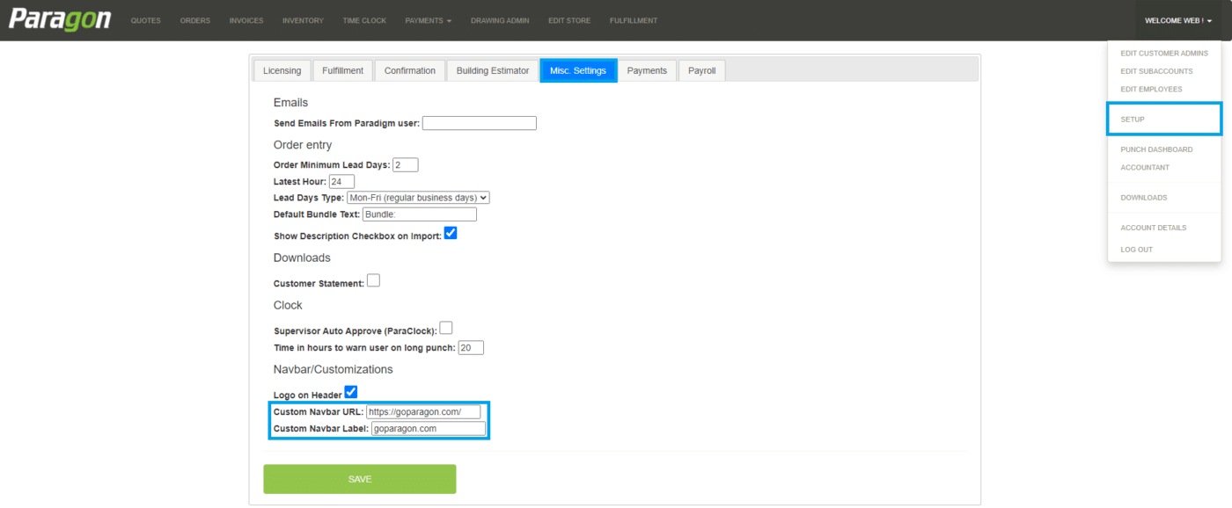Go to Orders in navbar
Image resolution: width=1232 pixels, height=508 pixels.
[195, 20]
